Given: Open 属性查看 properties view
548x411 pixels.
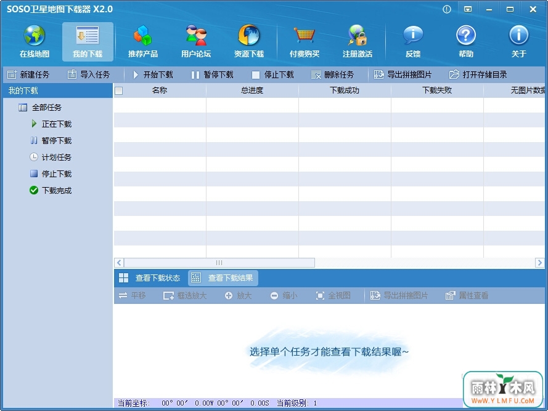Looking at the screenshot, I should click(467, 295).
